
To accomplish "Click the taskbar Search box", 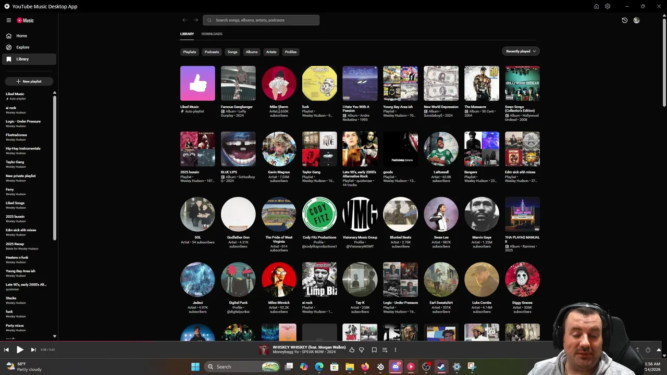I will tap(243, 367).
